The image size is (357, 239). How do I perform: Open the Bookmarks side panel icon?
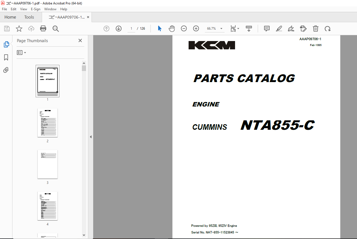point(6,57)
